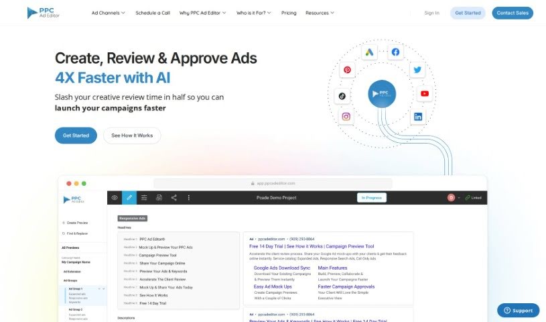This screenshot has width=546, height=322.
Task: Click Get Started in the header
Action: click(468, 13)
